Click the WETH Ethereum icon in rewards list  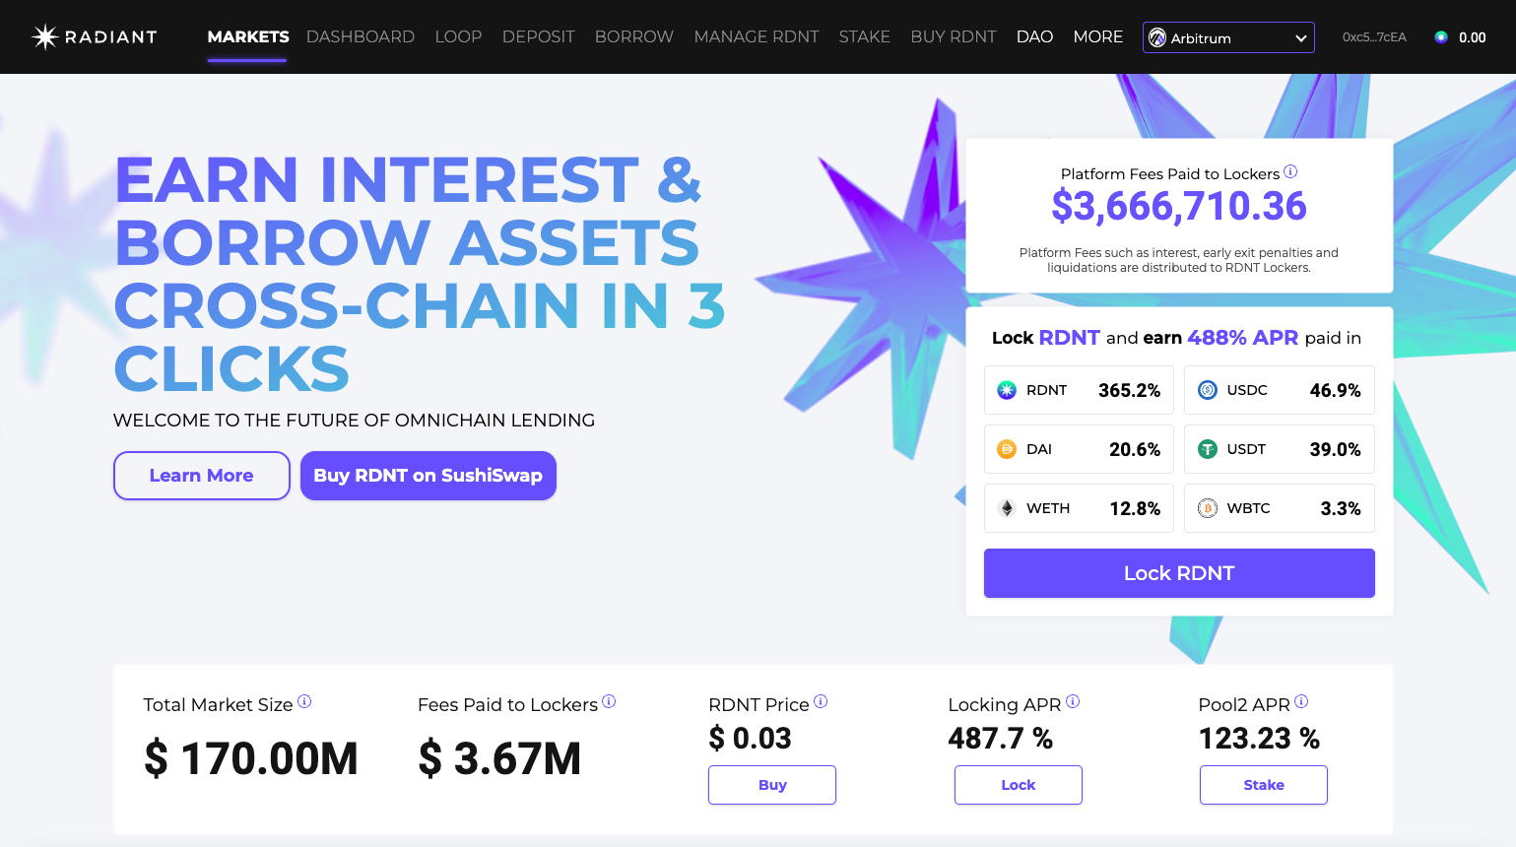click(x=1007, y=508)
